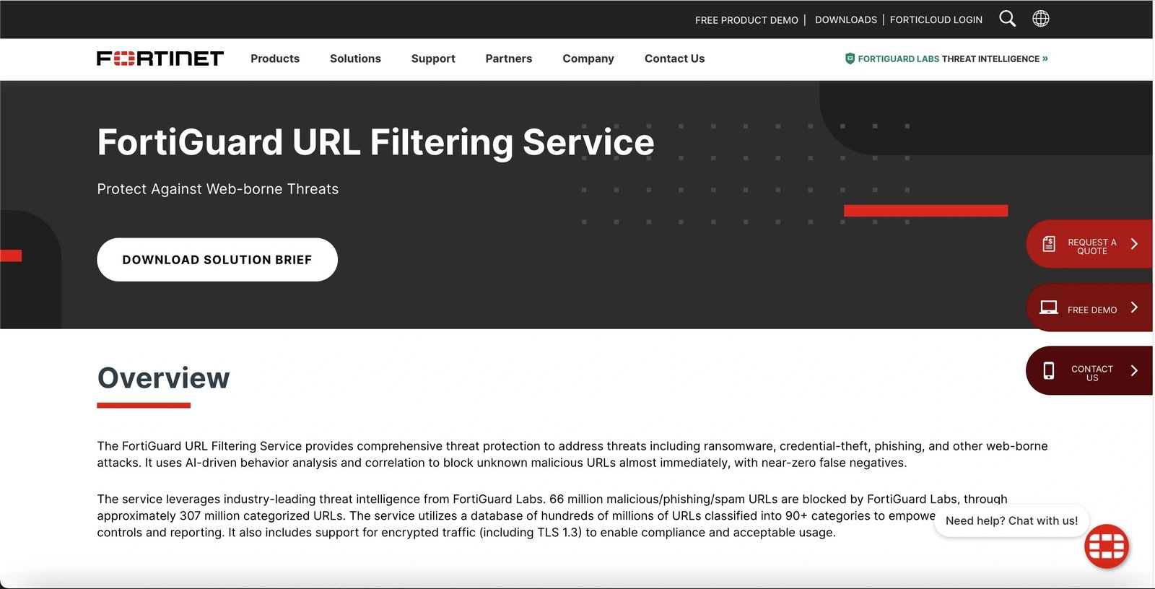Viewport: 1155px width, 589px height.
Task: Click the Free Demo laptop icon
Action: pos(1048,308)
